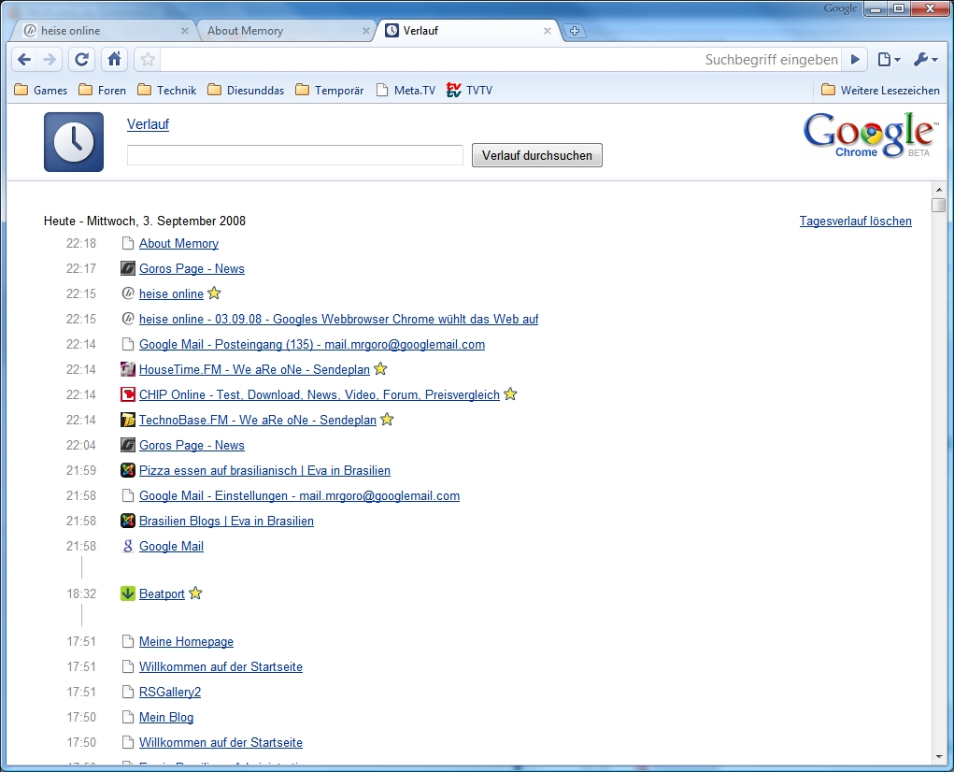Click the Google favicon beside Google Mail

point(128,547)
